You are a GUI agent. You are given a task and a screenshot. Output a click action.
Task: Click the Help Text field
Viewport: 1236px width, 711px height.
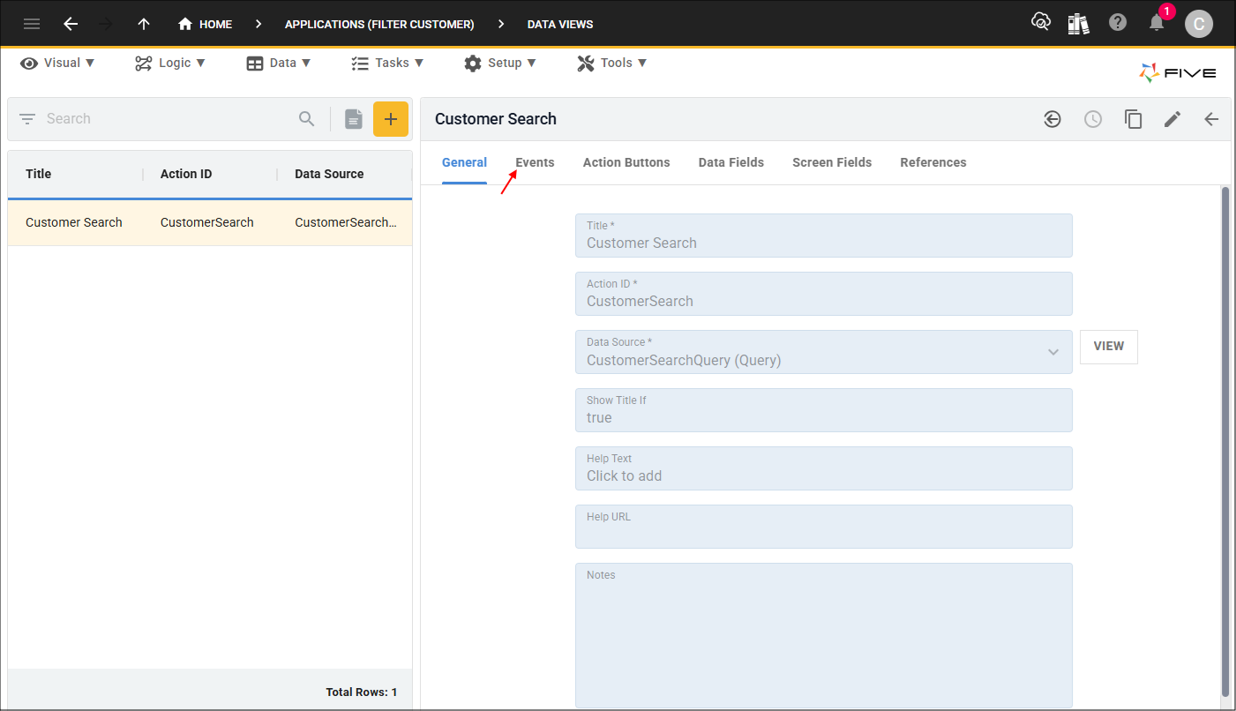point(824,468)
